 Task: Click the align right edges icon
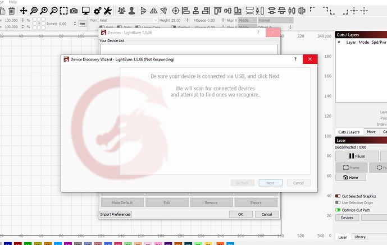(206, 11)
